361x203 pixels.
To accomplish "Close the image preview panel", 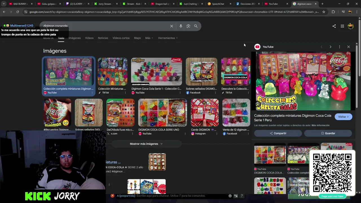I will pyautogui.click(x=349, y=47).
